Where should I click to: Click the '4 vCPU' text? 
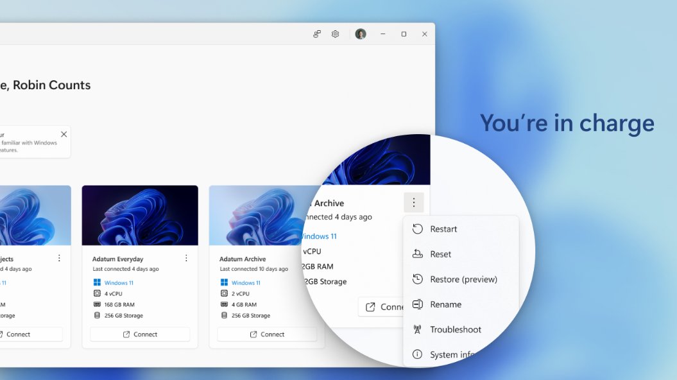(x=113, y=293)
